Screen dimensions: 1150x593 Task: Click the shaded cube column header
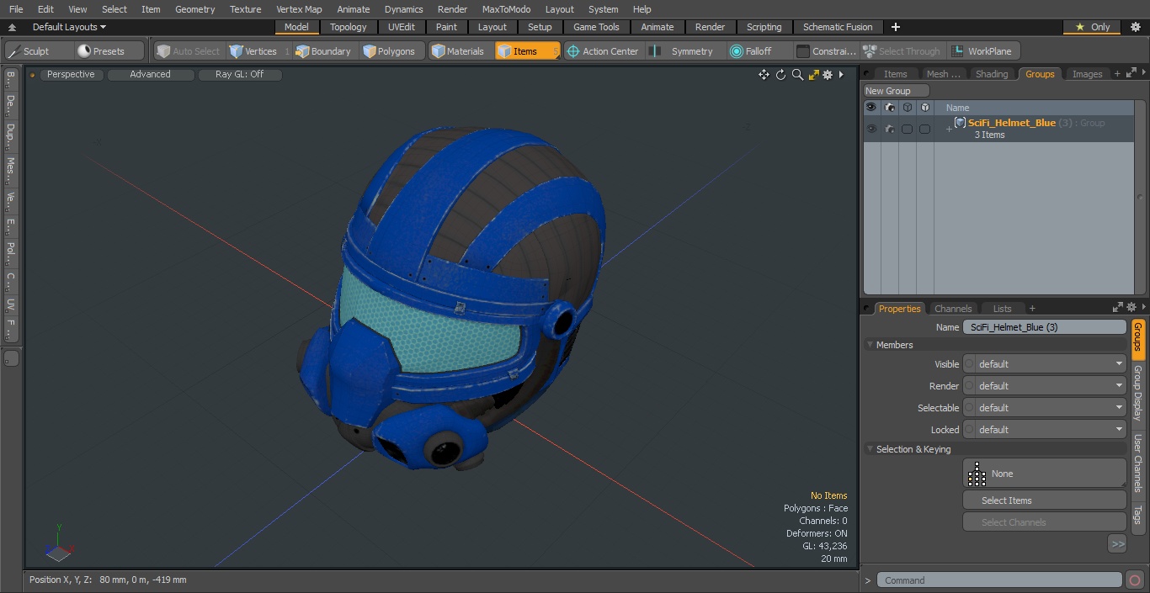pos(925,108)
